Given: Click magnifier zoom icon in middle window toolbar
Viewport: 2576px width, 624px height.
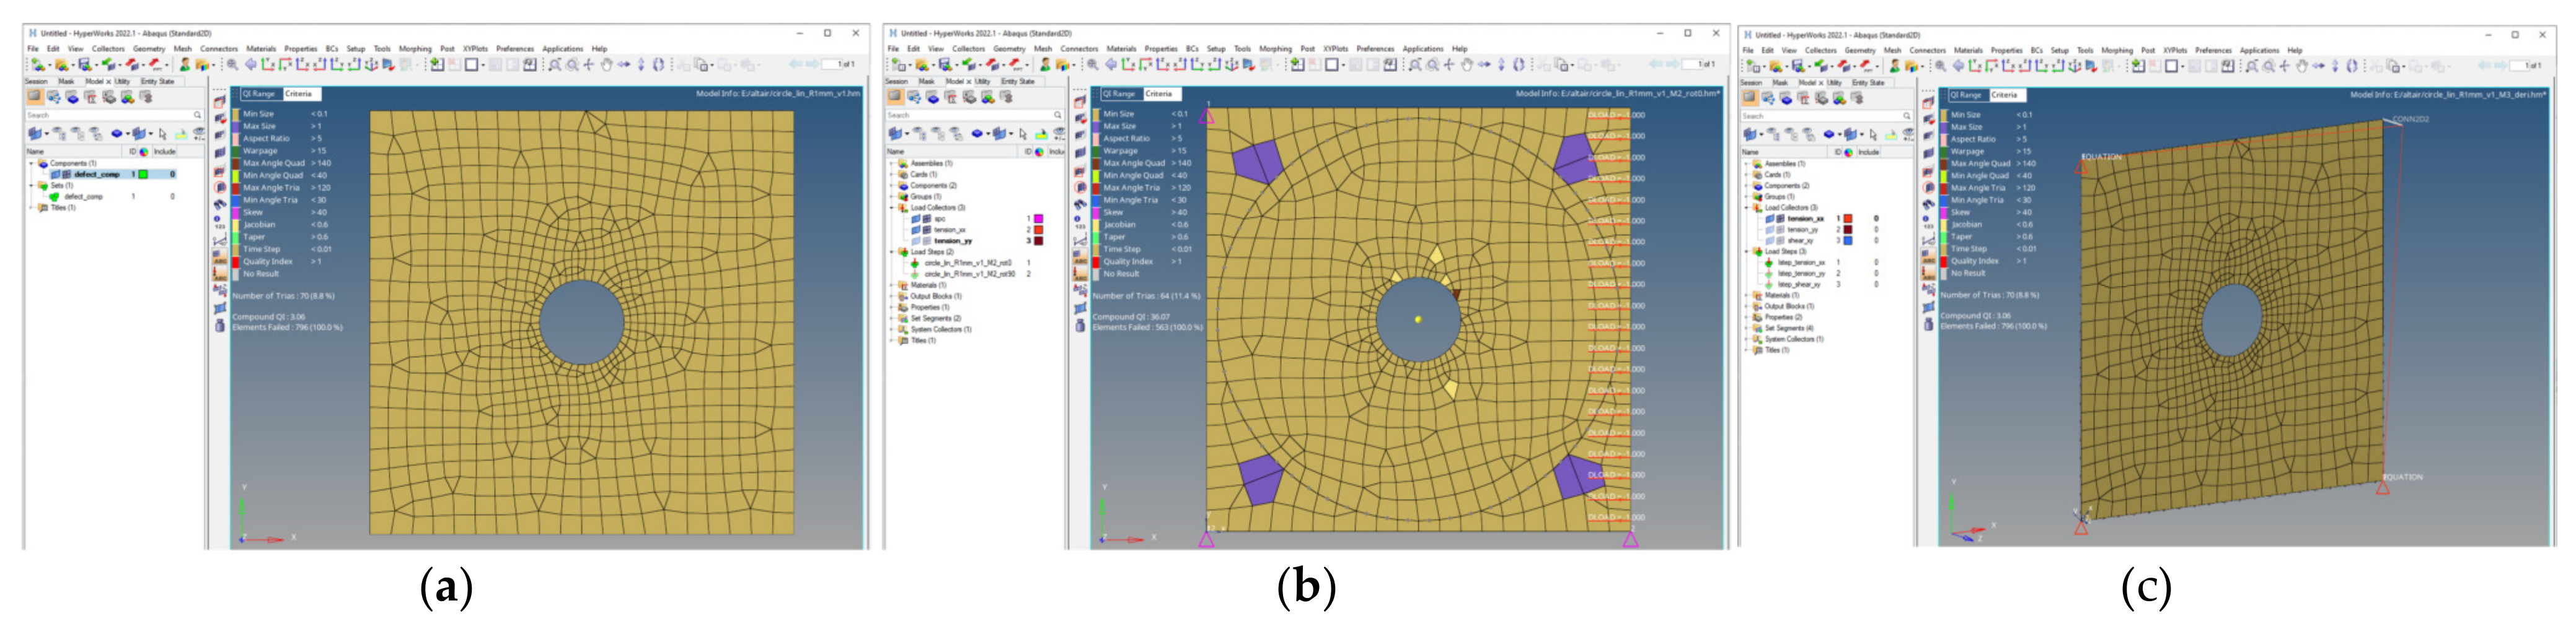Looking at the screenshot, I should (x=1093, y=65).
